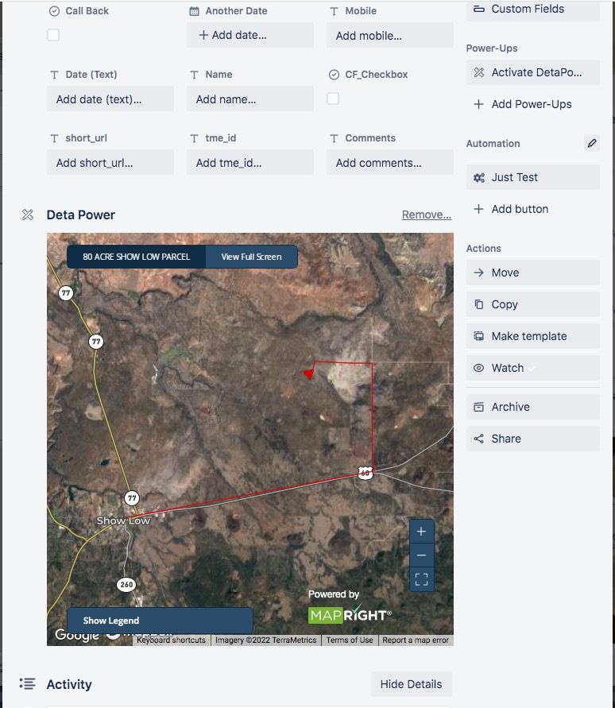This screenshot has height=708, width=615.
Task: Click the eye icon on Watch
Action: [x=478, y=368]
